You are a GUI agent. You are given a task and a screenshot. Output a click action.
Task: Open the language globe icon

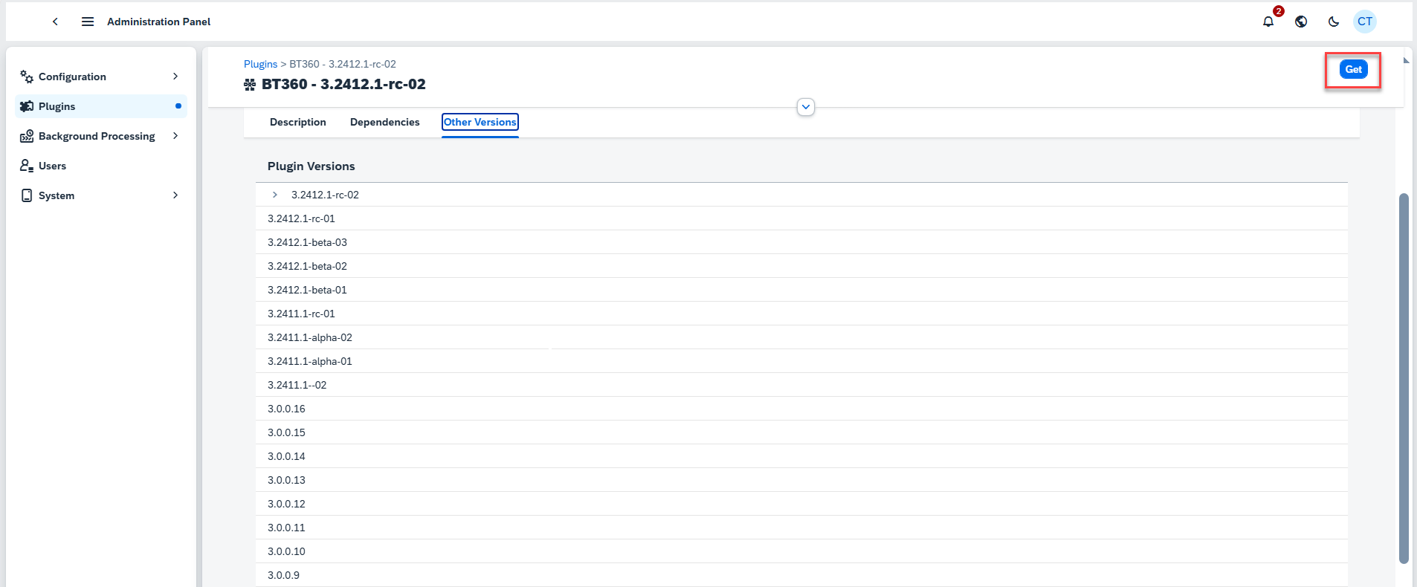click(1301, 22)
